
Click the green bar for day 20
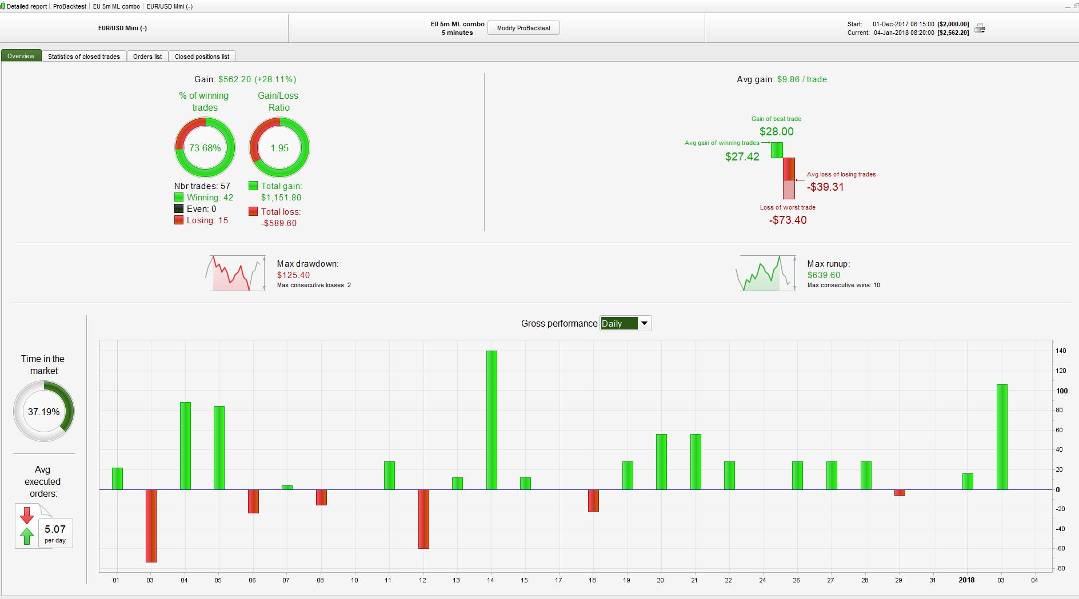[662, 461]
